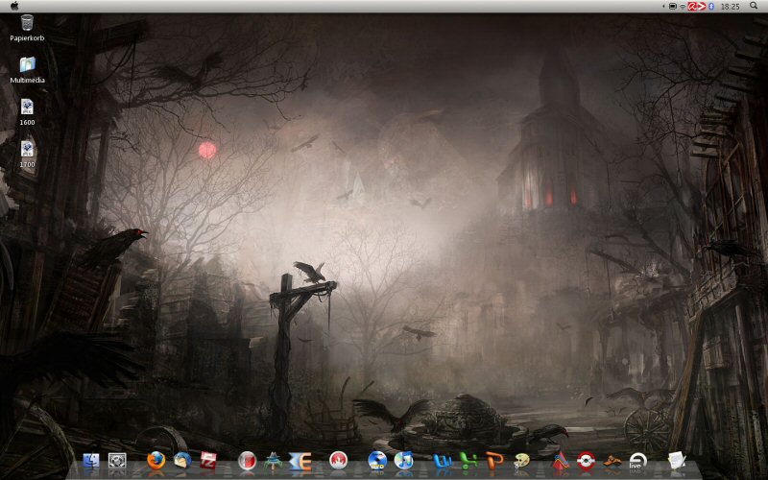768x480 pixels.
Task: Select the 1700 file on desktop
Action: pos(27,149)
